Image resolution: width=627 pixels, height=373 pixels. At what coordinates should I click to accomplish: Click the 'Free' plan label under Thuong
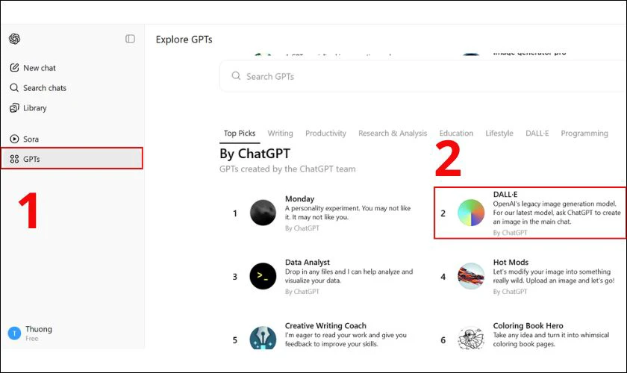pyautogui.click(x=32, y=338)
